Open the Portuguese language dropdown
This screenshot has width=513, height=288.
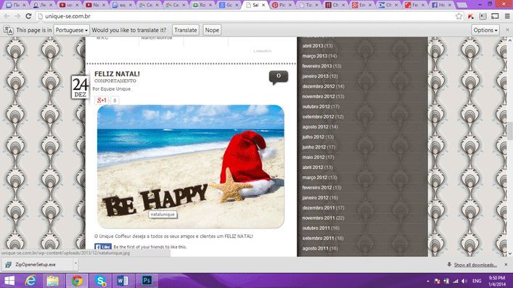71,30
